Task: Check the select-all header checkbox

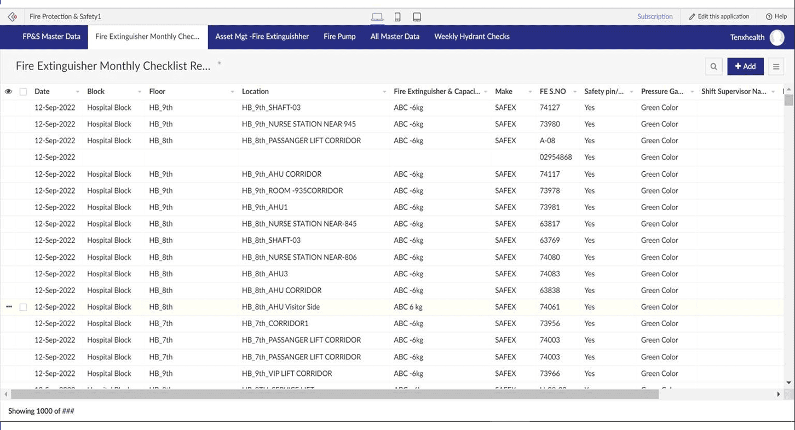Action: click(23, 92)
